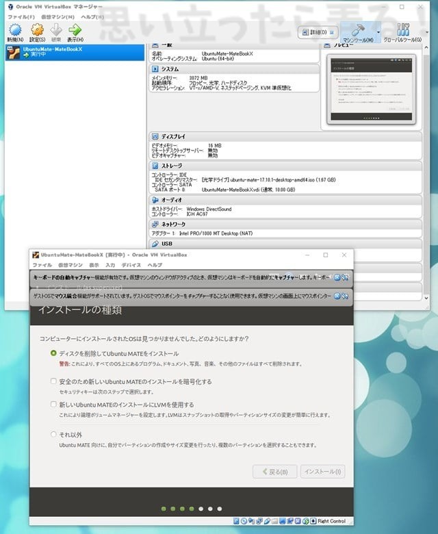This screenshot has width=438, height=534.
Task: Click the VM preview thumbnail
Action: click(x=372, y=89)
